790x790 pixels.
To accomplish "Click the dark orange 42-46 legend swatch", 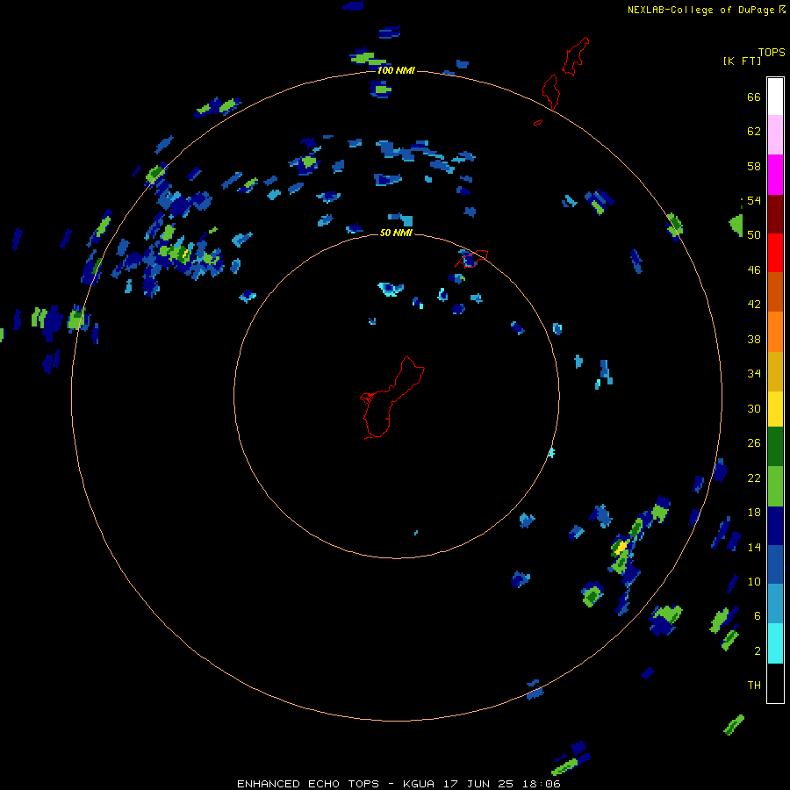I will (x=775, y=291).
